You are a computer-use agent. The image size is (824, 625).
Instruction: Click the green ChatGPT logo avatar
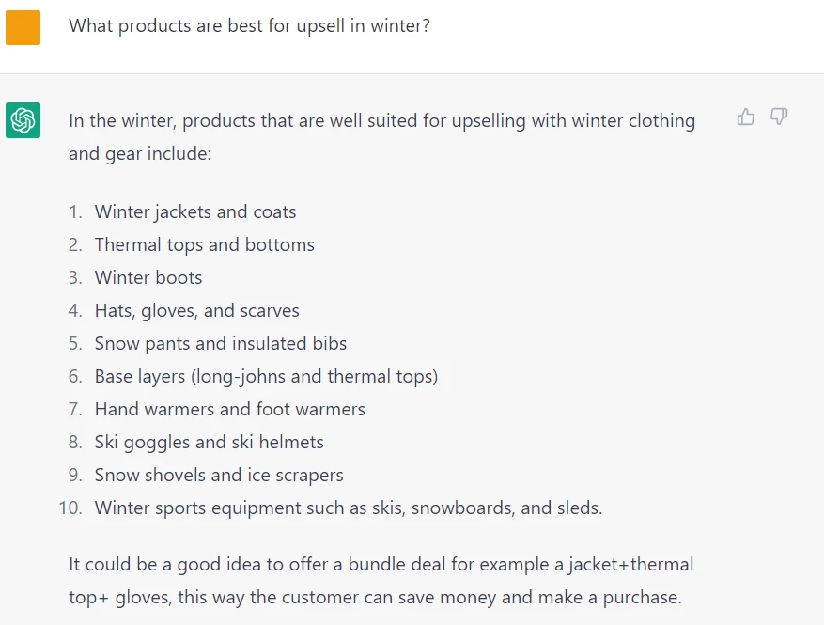tap(23, 120)
